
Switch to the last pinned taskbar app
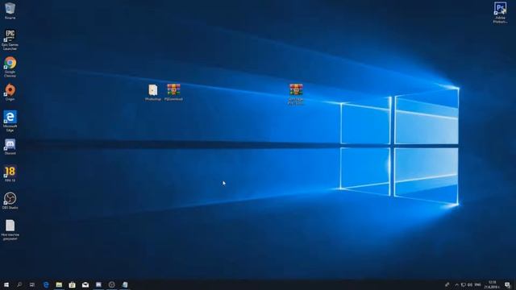pyautogui.click(x=125, y=284)
